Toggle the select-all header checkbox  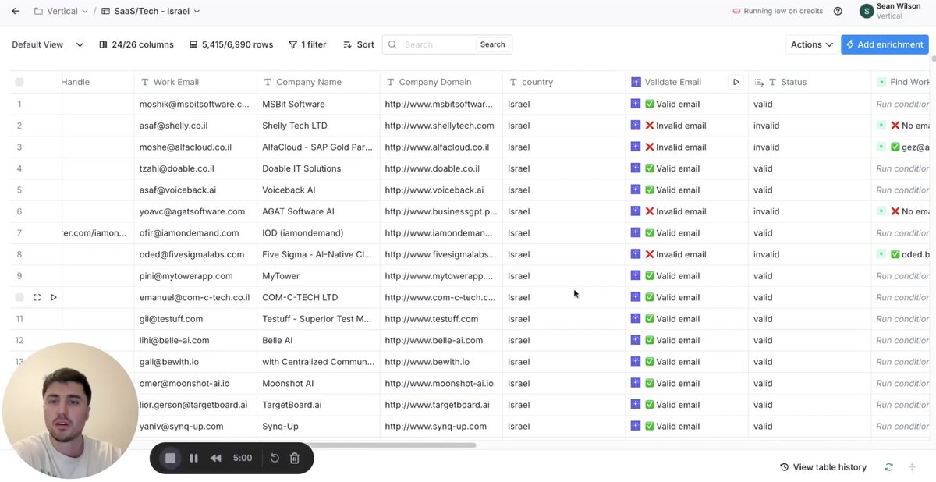pyautogui.click(x=19, y=82)
